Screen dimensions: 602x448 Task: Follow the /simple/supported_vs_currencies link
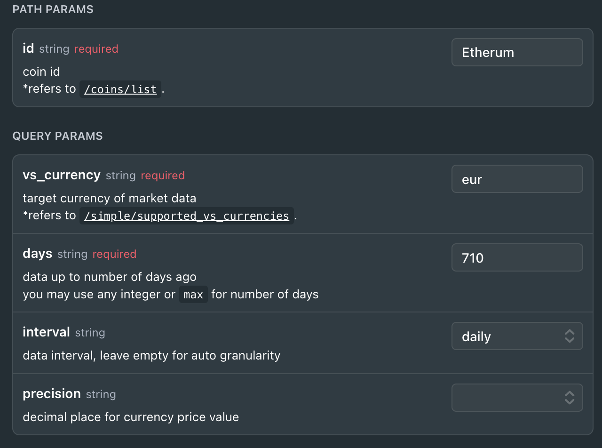pos(186,216)
